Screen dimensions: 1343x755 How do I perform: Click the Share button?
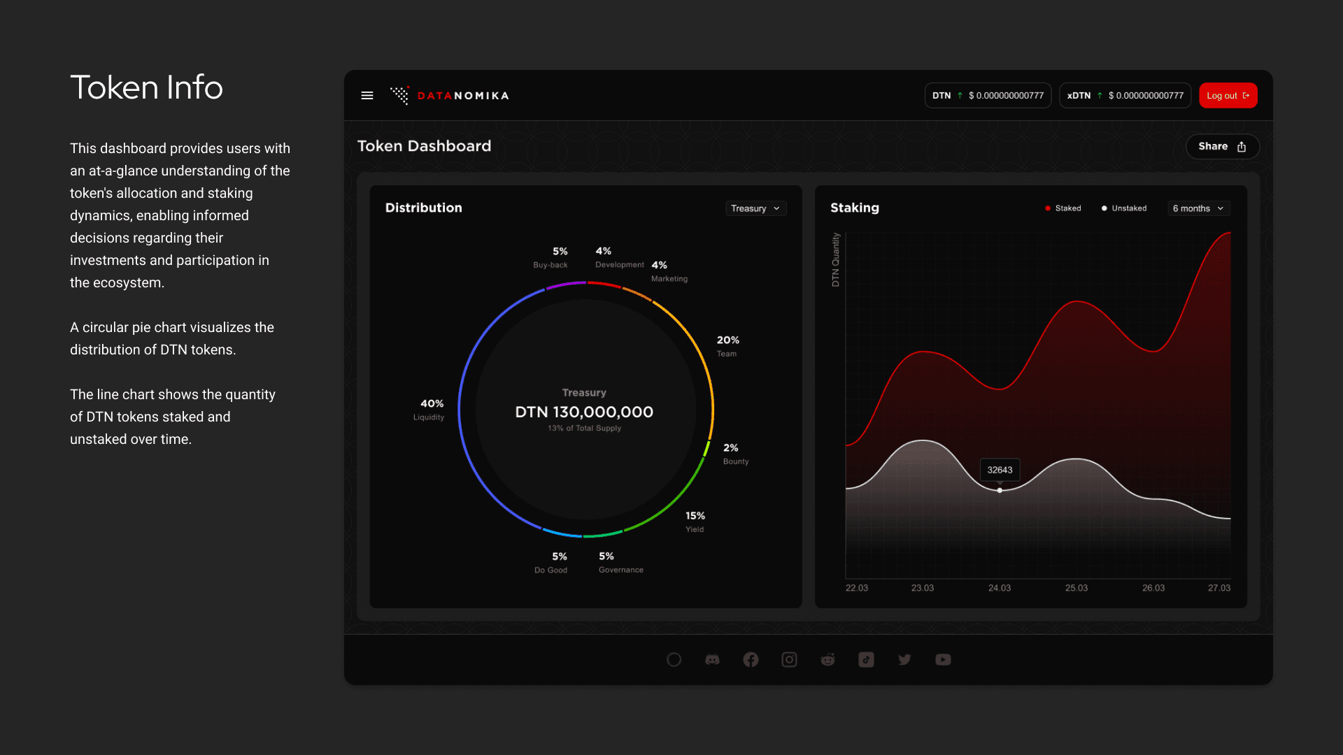[x=1222, y=147]
